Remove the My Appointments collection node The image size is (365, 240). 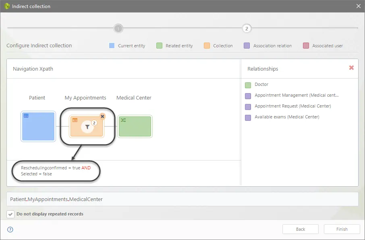coord(102,116)
